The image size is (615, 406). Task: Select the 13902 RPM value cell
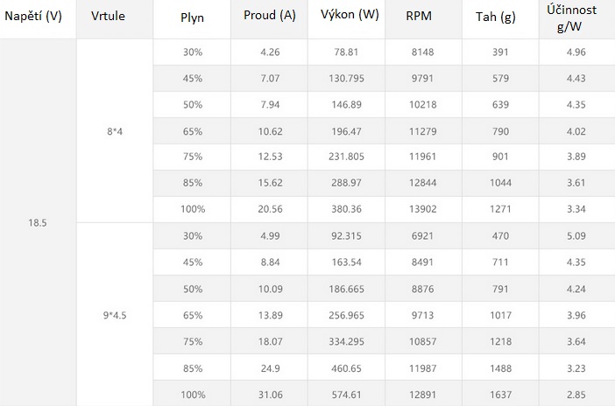tap(424, 211)
